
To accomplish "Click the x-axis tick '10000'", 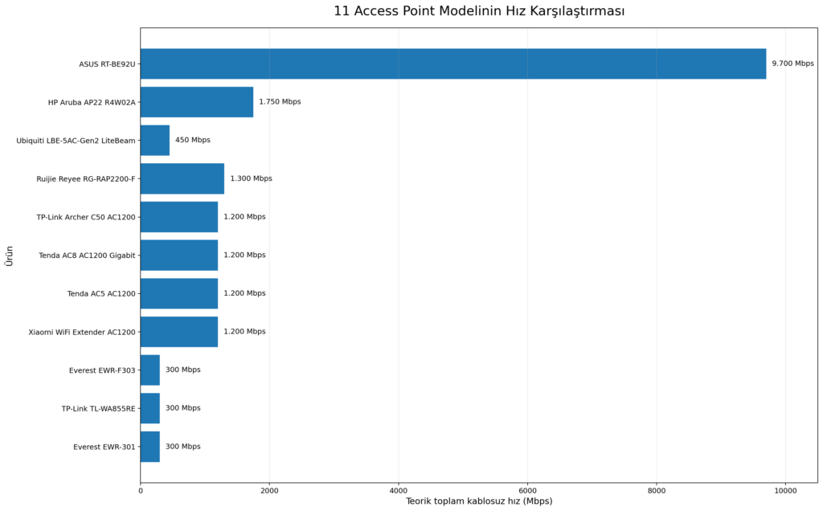I will pos(786,491).
